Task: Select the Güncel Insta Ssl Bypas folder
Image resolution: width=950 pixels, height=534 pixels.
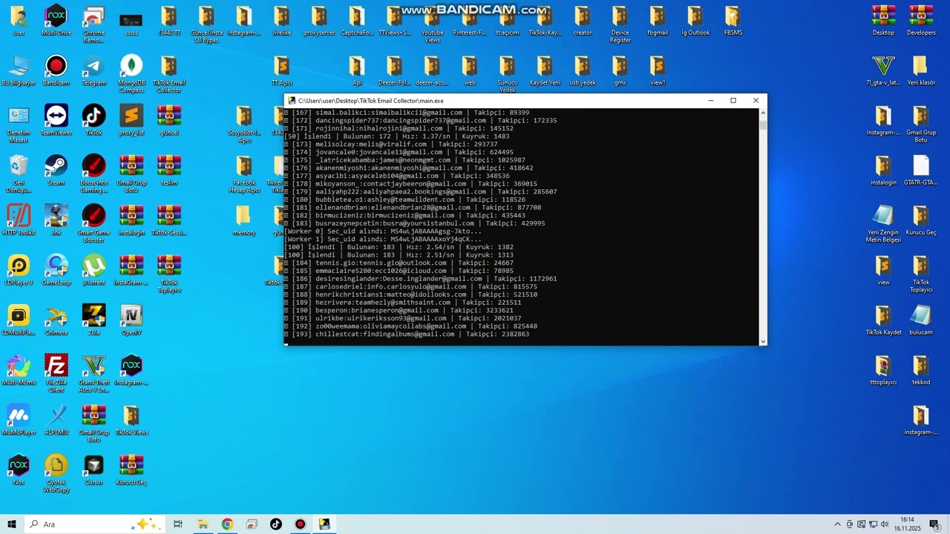Action: [207, 25]
